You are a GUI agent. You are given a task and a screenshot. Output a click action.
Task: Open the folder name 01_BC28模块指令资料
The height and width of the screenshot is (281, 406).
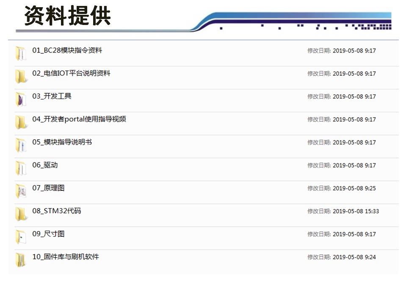67,50
